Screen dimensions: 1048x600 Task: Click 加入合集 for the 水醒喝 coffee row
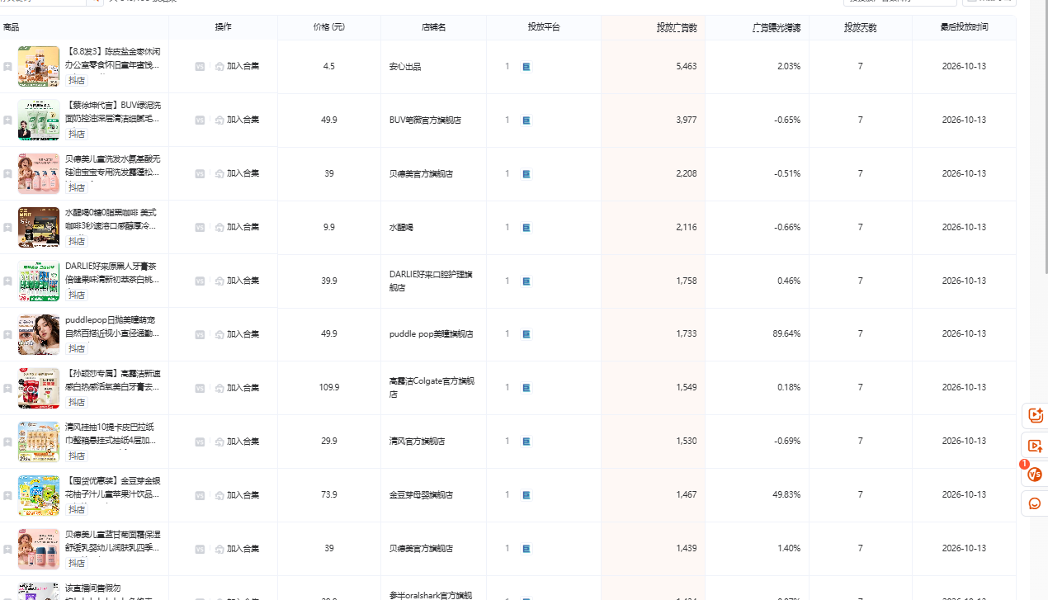point(237,227)
